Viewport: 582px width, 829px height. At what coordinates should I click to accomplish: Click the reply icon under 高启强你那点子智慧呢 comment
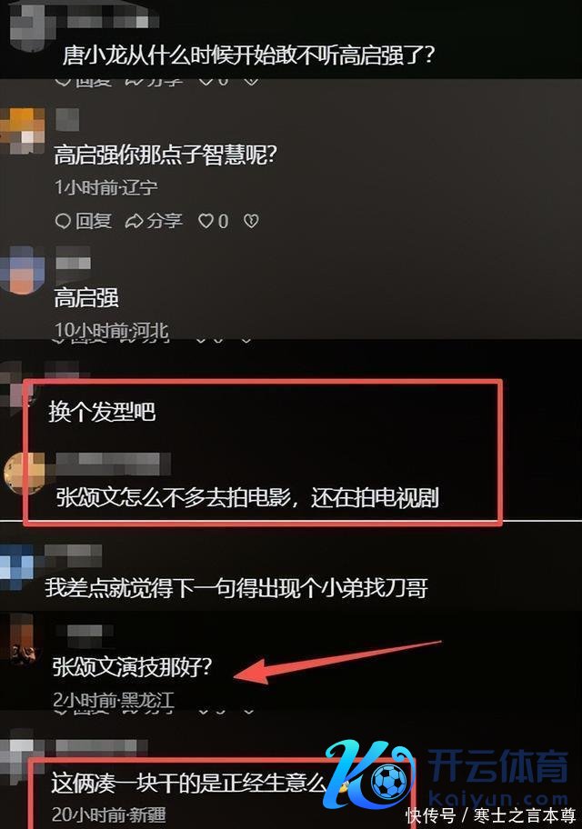(x=63, y=221)
